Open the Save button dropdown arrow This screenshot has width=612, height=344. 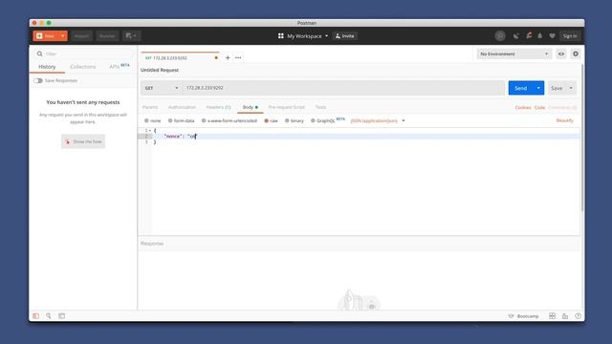[571, 88]
